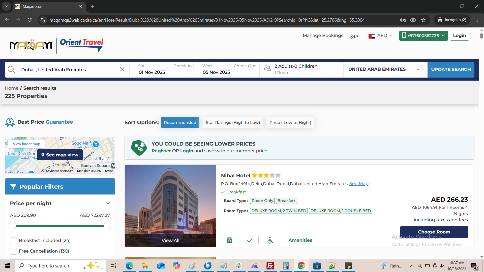Open Google Chrome from the taskbar
Image resolution: width=484 pixels, height=272 pixels.
tap(301, 266)
